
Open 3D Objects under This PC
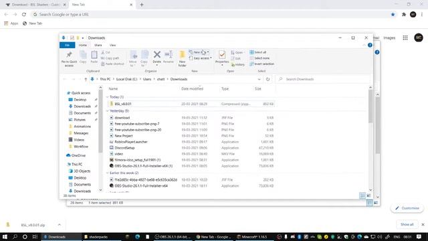(x=82, y=171)
